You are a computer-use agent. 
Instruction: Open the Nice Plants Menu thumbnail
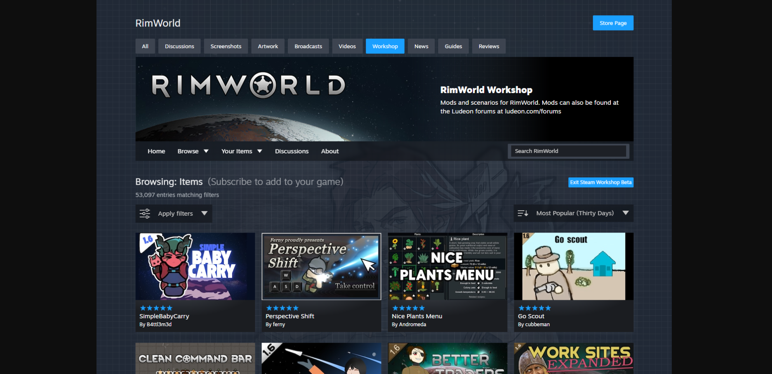coord(447,266)
